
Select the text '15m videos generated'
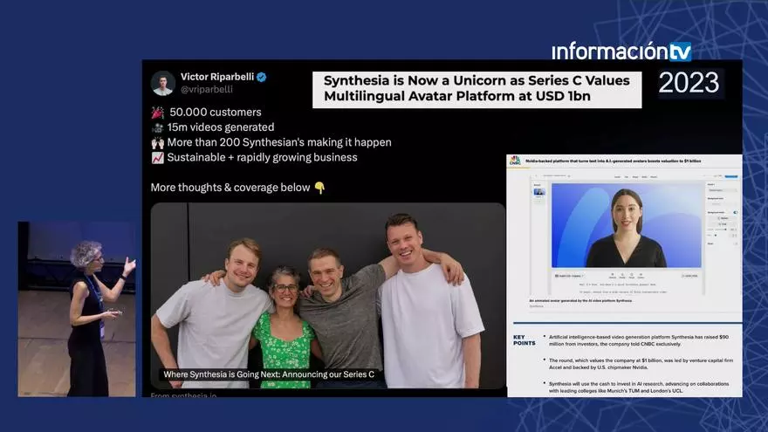[x=221, y=127]
